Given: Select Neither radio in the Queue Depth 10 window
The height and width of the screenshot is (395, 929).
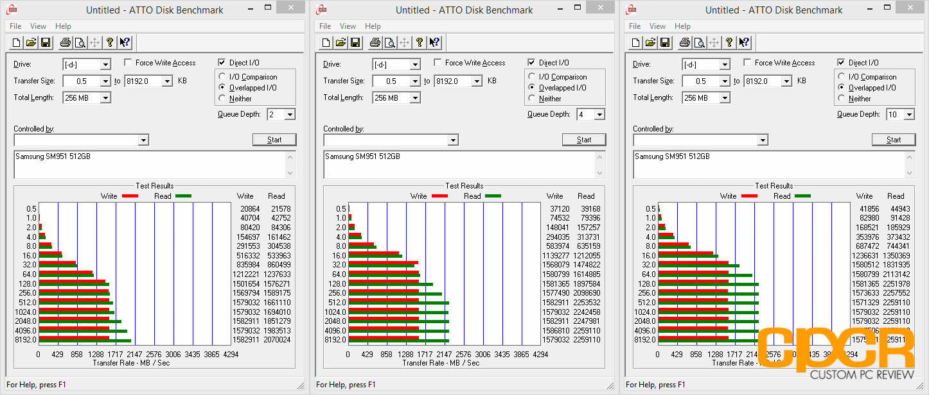Looking at the screenshot, I should point(842,99).
